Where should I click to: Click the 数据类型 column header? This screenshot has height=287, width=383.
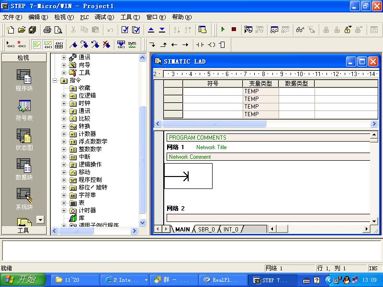[x=296, y=84]
